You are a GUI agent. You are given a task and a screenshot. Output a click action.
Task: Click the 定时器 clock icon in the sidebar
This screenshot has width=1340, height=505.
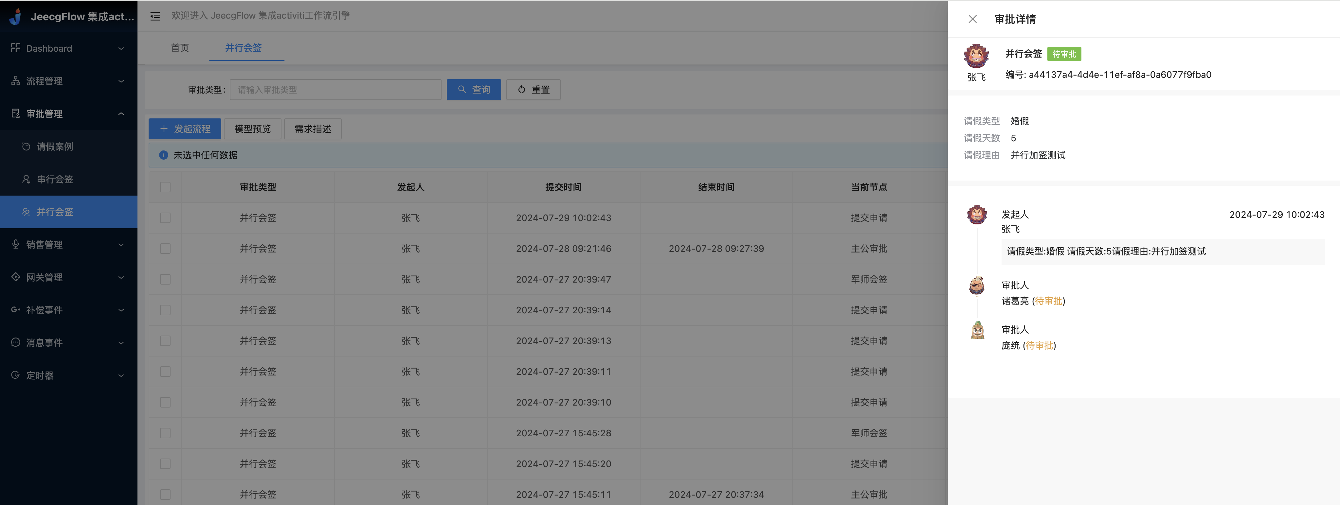coord(16,375)
